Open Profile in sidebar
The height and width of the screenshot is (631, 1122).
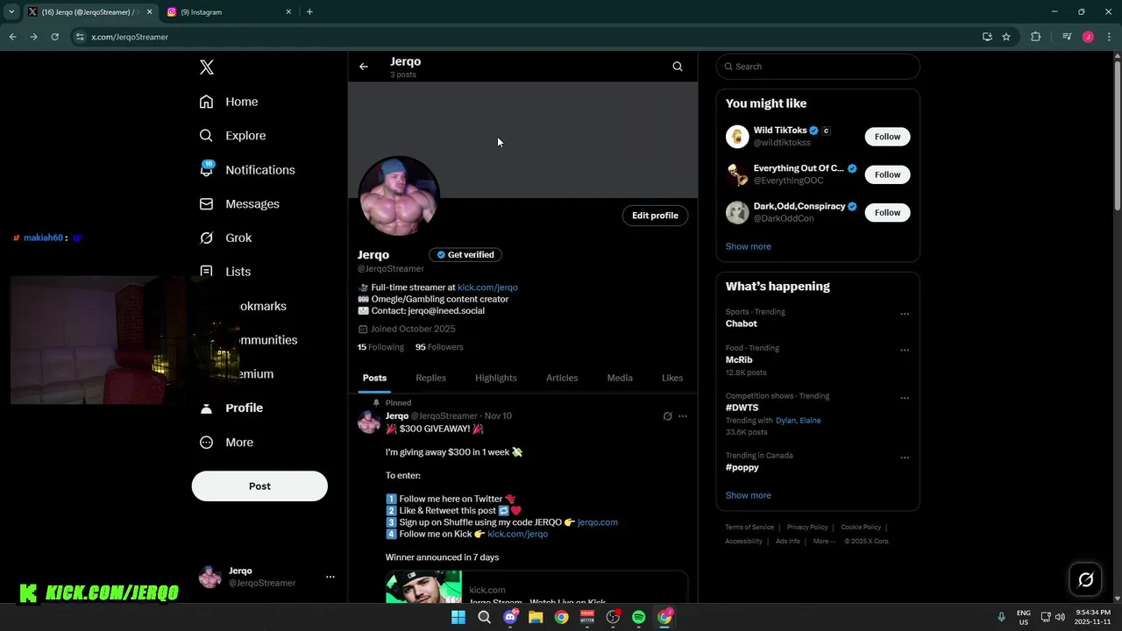click(x=231, y=408)
